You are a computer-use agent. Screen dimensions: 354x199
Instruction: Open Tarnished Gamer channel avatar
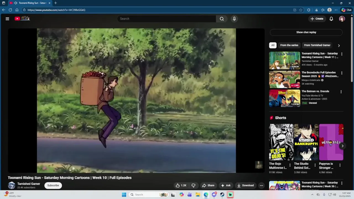(12, 185)
